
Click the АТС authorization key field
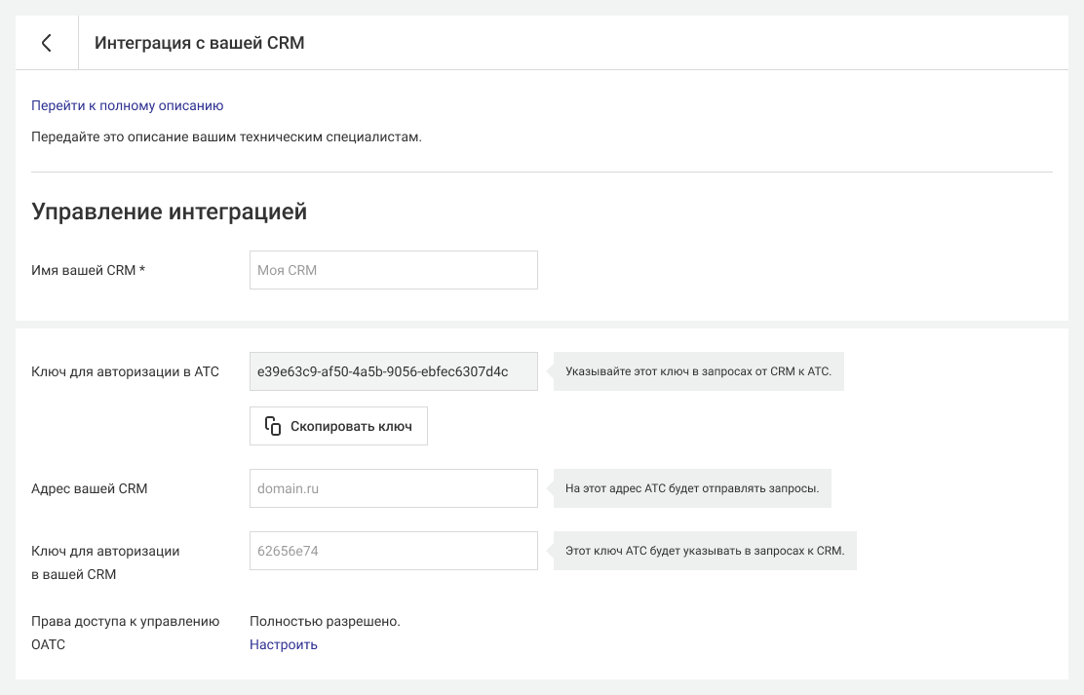tap(393, 371)
